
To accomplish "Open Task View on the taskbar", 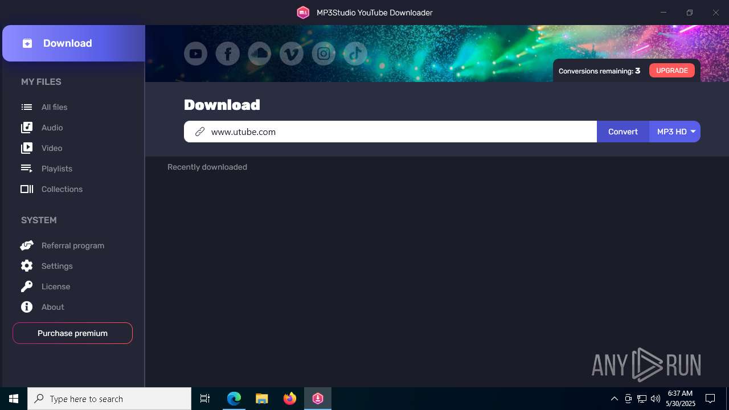I will 205,399.
